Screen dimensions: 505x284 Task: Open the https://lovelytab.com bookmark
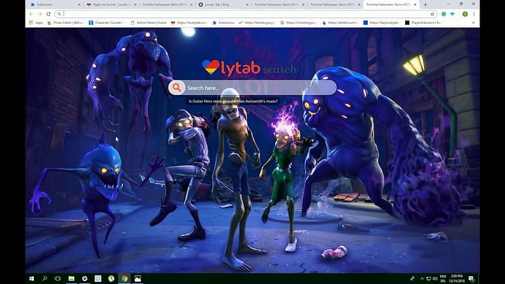tap(189, 23)
